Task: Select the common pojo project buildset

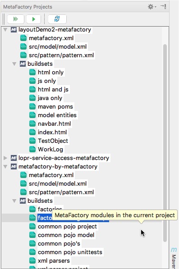Action: pyautogui.click(x=68, y=227)
